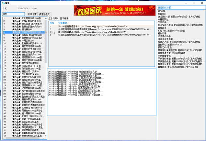Select row 12 in the movie list

24,49
